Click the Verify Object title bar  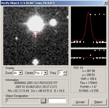point(52,3)
